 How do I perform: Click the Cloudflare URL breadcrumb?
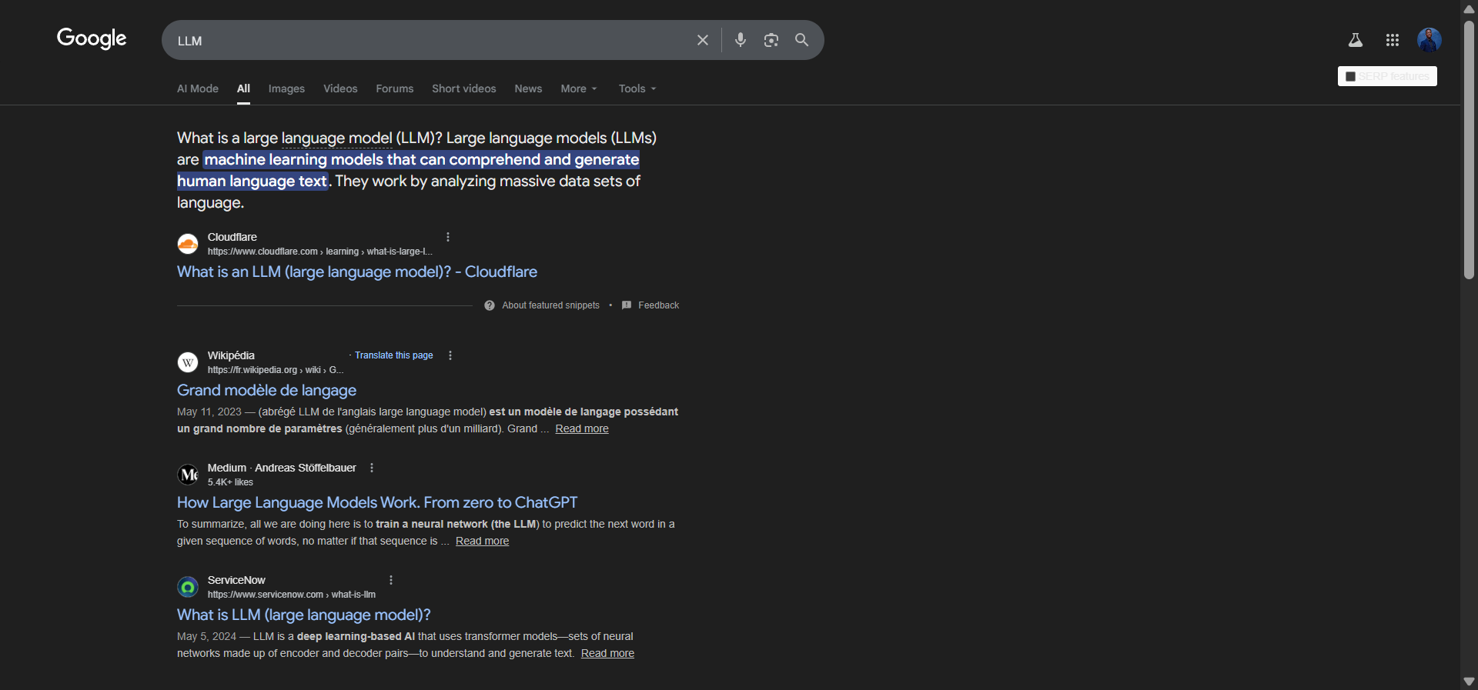(320, 252)
